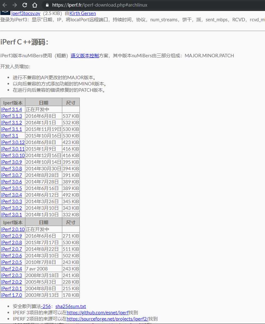Select the 2014年30月30日 date cell

click(43, 169)
